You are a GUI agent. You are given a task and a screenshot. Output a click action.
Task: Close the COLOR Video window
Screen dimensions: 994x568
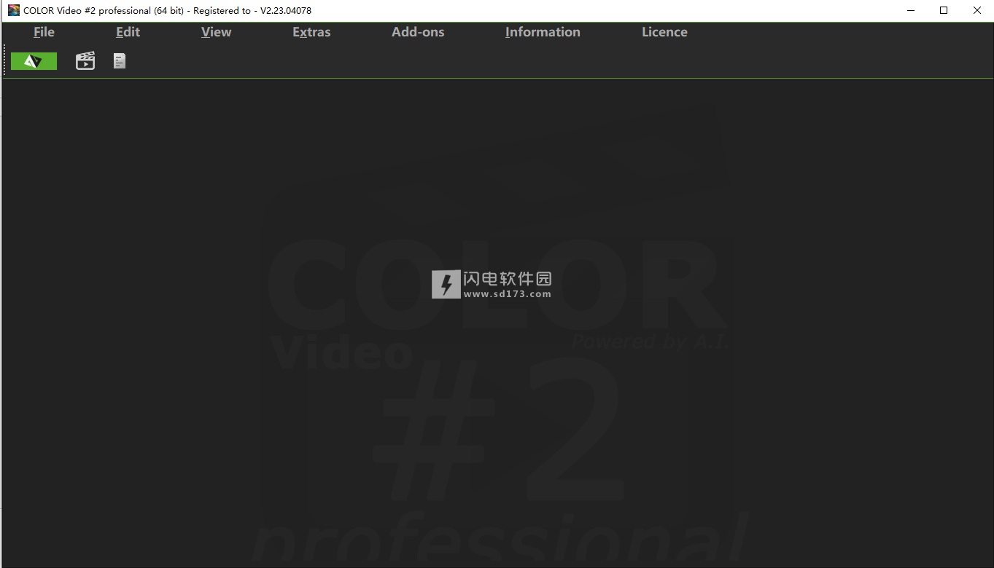977,10
